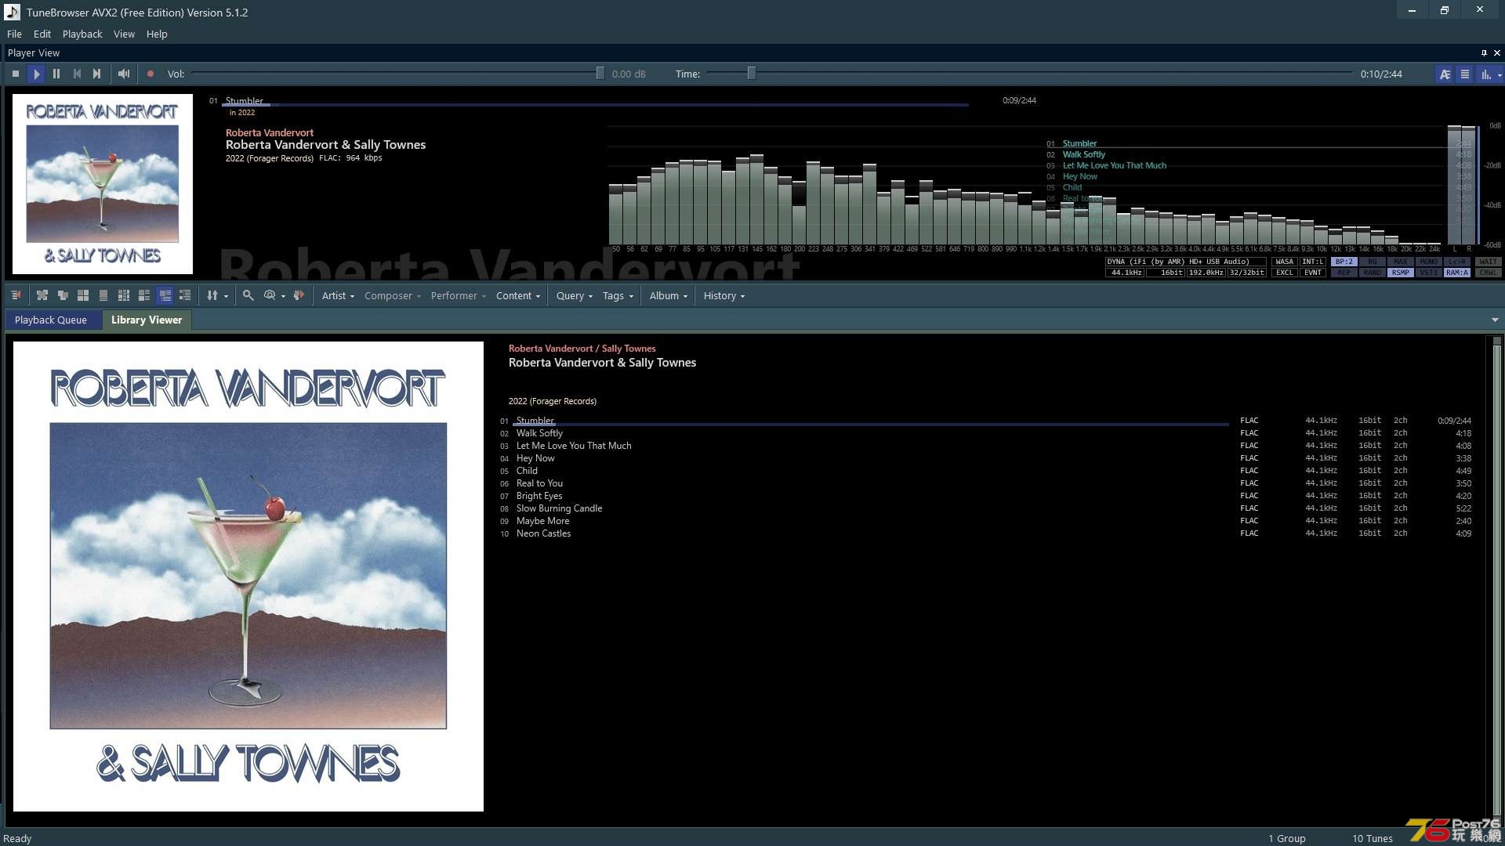Open the search magnifier tool
Viewport: 1505px width, 846px height.
(x=248, y=295)
